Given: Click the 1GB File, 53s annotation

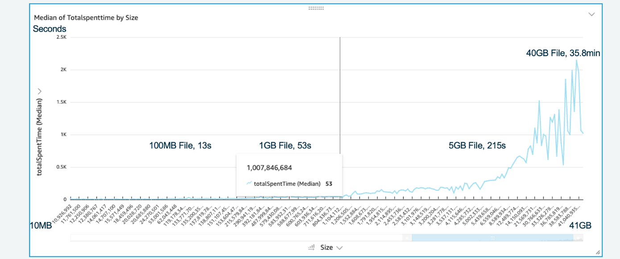Looking at the screenshot, I should (x=285, y=145).
